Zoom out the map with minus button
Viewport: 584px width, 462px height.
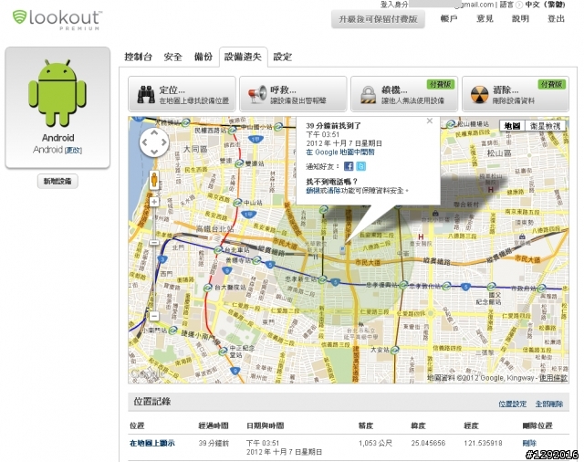154,316
